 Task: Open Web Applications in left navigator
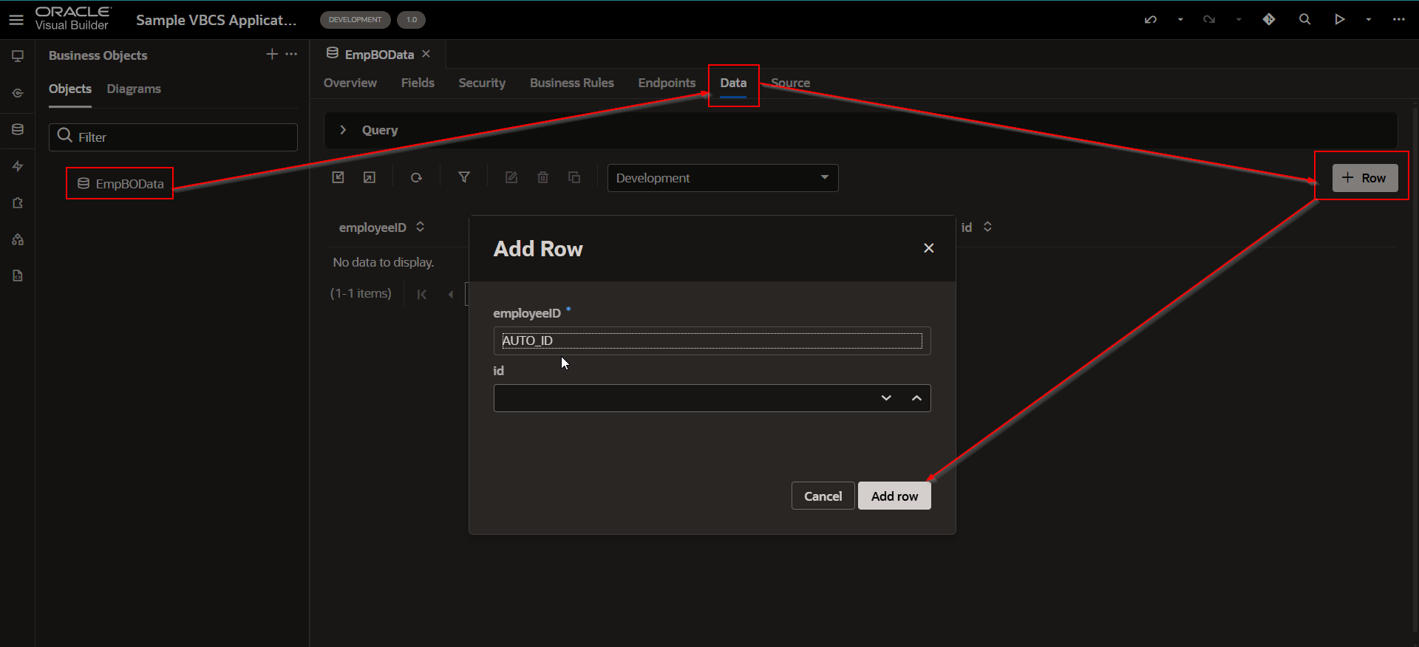click(x=18, y=56)
